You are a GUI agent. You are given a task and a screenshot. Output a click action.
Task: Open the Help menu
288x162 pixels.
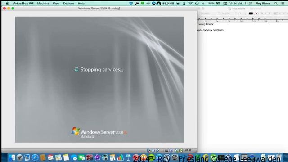[x=81, y=4]
